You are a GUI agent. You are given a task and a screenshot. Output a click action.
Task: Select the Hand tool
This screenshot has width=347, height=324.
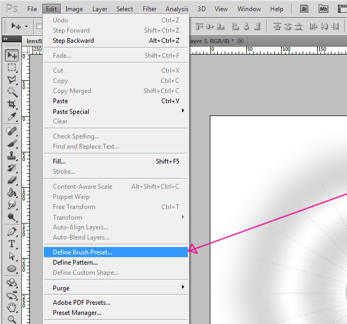click(x=12, y=307)
